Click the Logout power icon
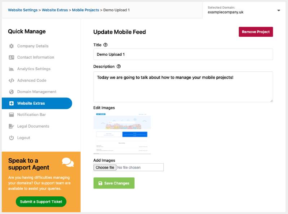288x214 pixels. point(12,138)
